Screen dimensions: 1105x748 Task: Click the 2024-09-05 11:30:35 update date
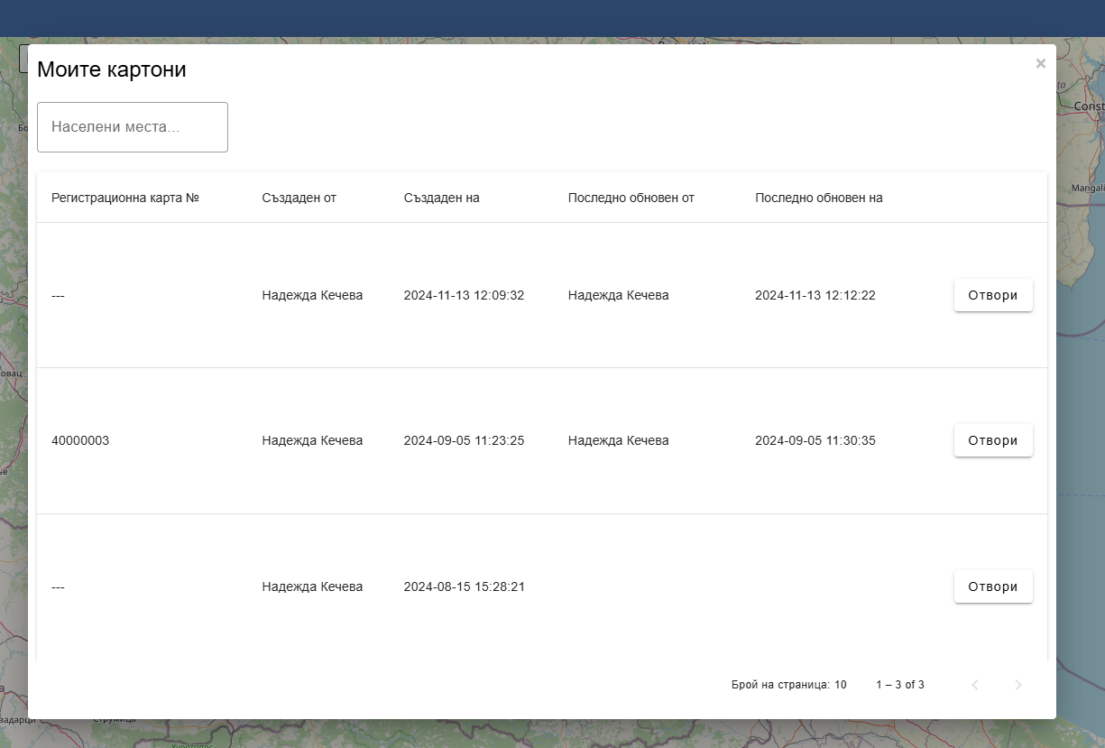point(815,440)
